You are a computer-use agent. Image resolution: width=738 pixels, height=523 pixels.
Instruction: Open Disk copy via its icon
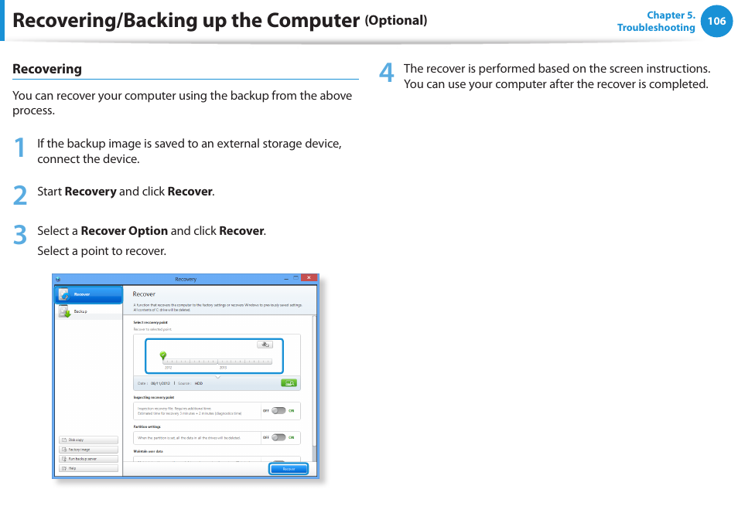pyautogui.click(x=63, y=440)
